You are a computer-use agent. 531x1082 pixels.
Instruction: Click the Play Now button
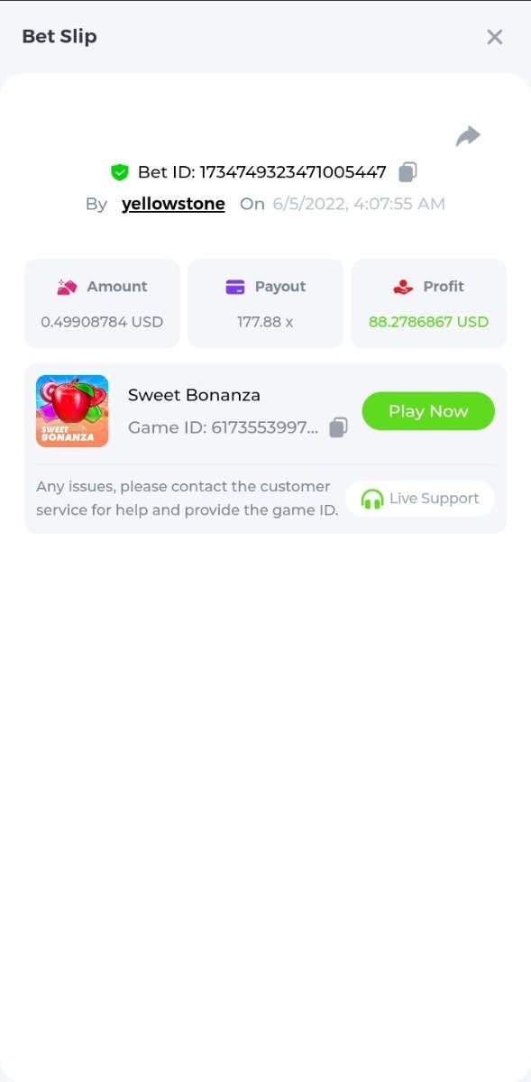pyautogui.click(x=428, y=411)
